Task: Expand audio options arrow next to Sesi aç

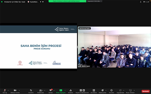Action: tap(8, 90)
